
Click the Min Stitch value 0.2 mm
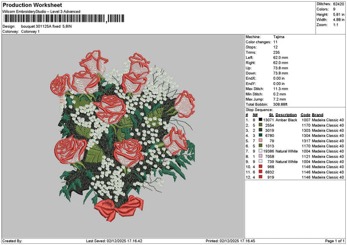(279, 94)
